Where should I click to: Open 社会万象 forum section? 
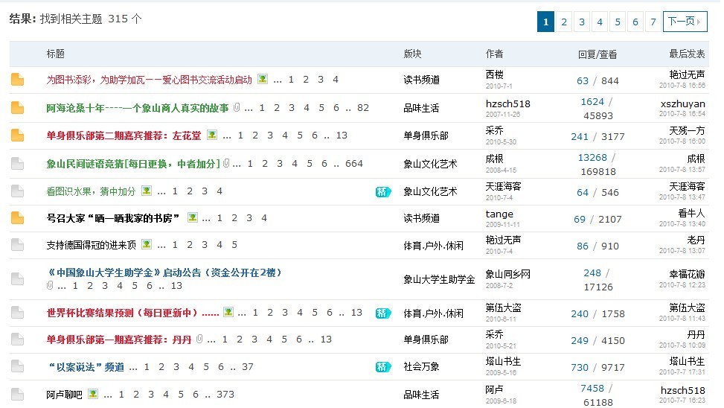pyautogui.click(x=421, y=367)
